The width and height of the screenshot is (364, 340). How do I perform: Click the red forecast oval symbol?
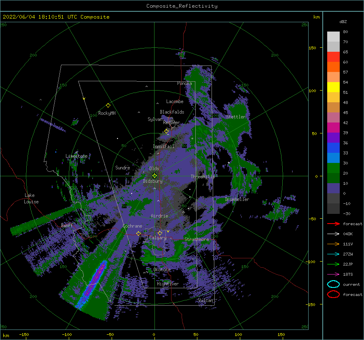333,294
